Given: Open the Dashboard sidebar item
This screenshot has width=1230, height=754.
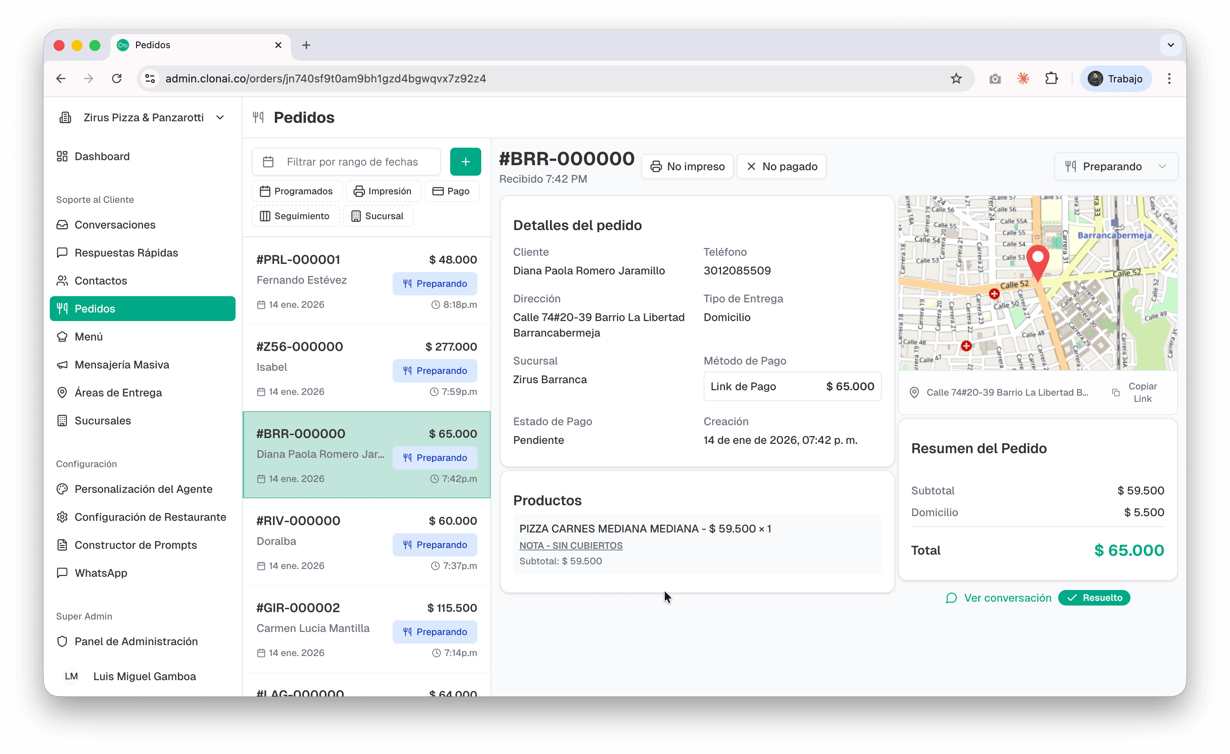Looking at the screenshot, I should point(142,156).
